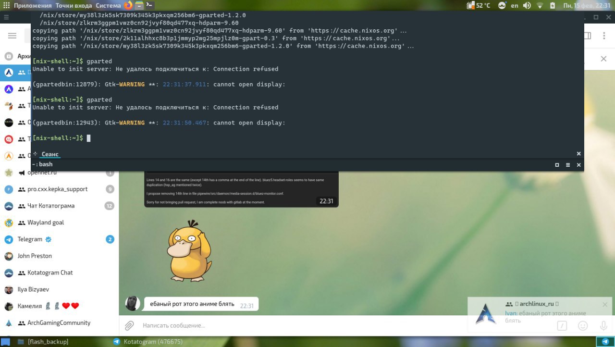
Task: Select the Сеанс terminal tab
Action: click(50, 154)
